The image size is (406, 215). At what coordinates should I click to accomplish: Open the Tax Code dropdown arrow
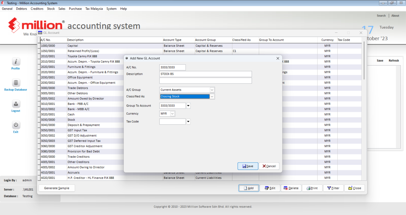coord(188,121)
